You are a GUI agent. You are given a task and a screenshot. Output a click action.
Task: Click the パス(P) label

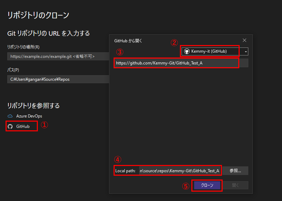tap(13, 70)
